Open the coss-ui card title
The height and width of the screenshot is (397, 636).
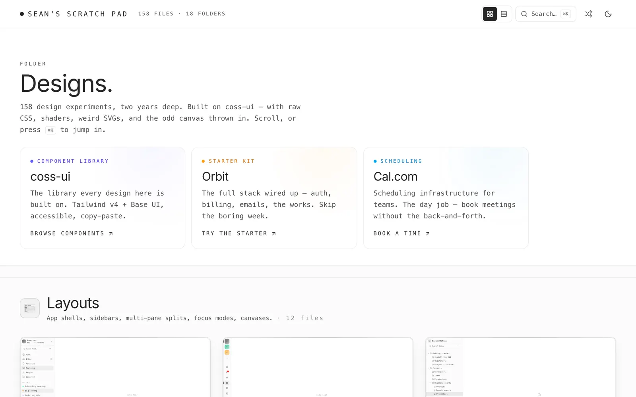click(x=50, y=176)
